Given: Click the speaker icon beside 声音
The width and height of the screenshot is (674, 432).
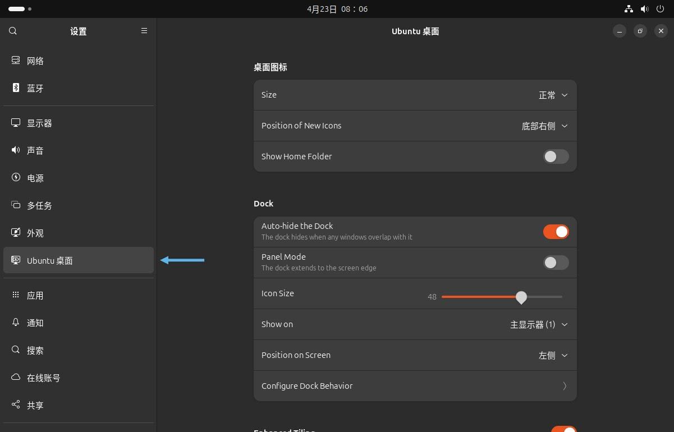Looking at the screenshot, I should [x=16, y=150].
